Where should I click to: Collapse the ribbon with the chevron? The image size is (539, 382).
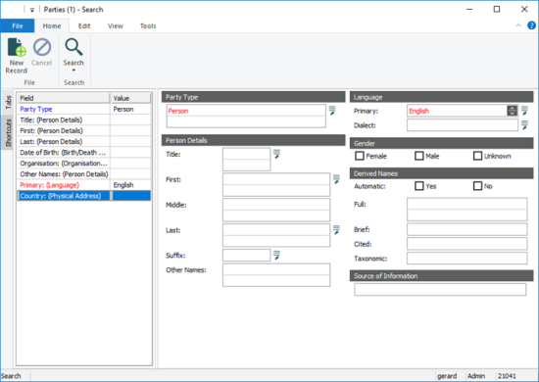518,25
